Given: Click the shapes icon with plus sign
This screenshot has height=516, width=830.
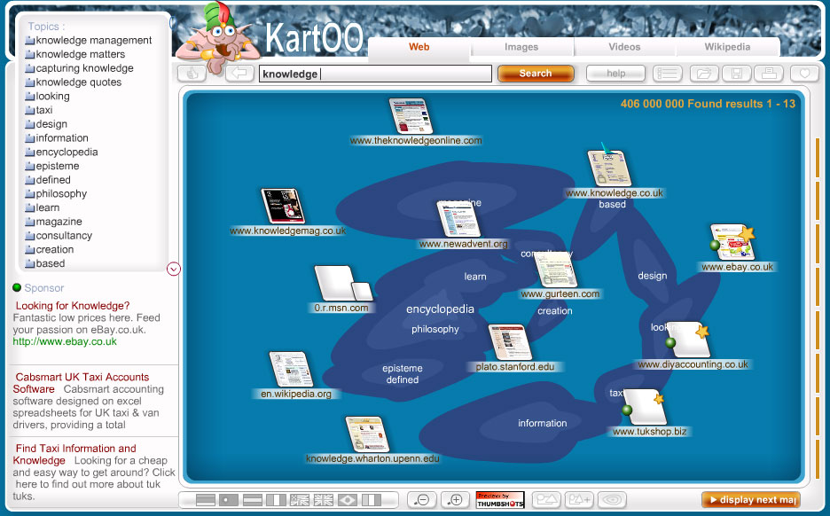Looking at the screenshot, I should (x=579, y=499).
